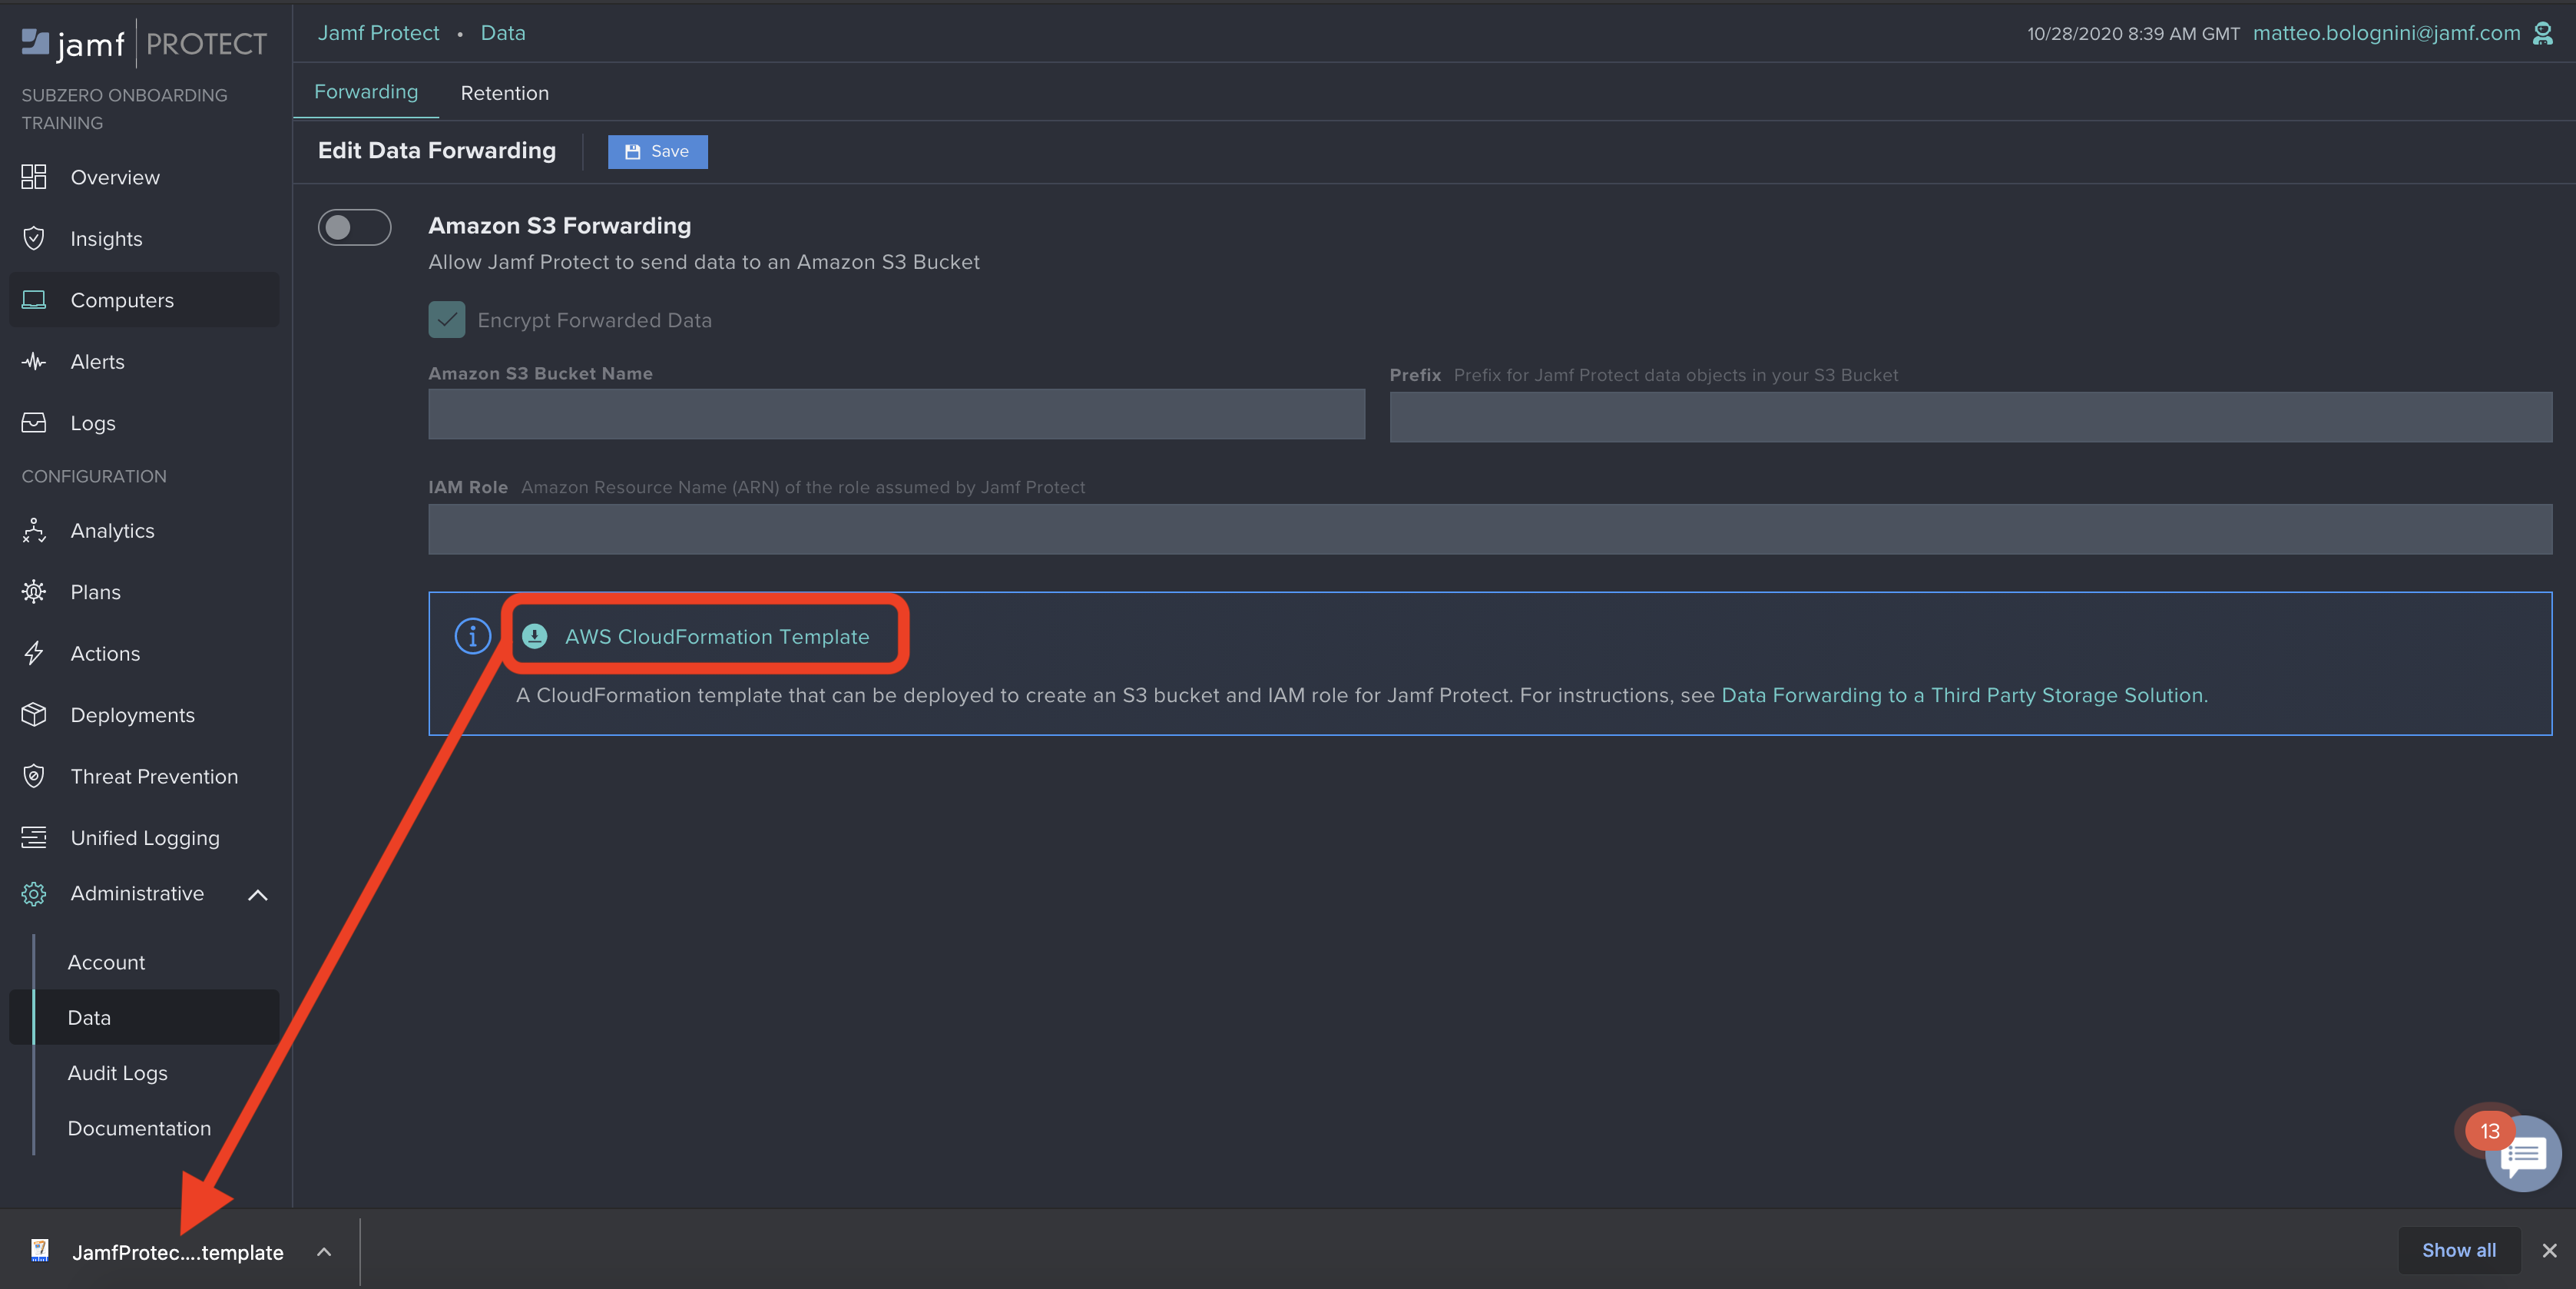Image resolution: width=2576 pixels, height=1289 pixels.
Task: Enable the Amazon S3 Forwarding toggle
Action: [354, 227]
